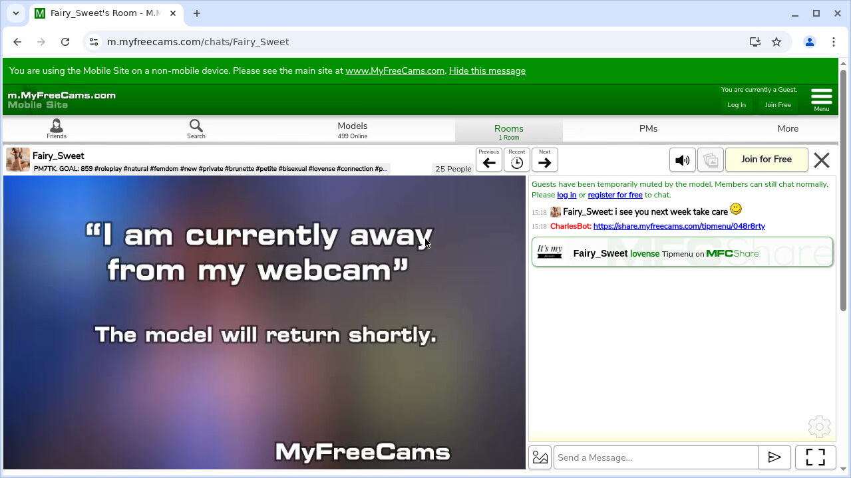Viewport: 851px width, 478px height.
Task: Switch to the PMs tab
Action: pyautogui.click(x=648, y=129)
